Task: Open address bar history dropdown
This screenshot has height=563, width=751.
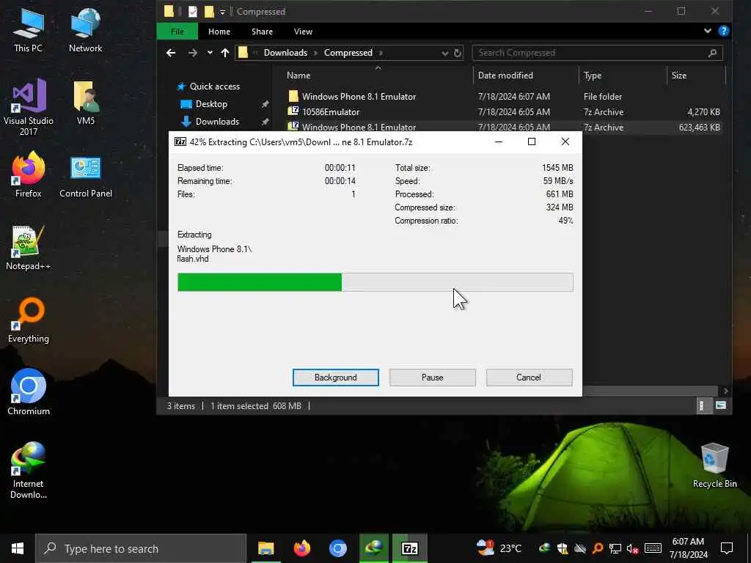Action: pyautogui.click(x=444, y=53)
